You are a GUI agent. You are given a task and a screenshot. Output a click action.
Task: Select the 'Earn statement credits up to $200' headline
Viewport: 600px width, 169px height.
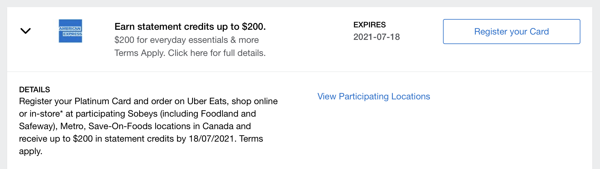[190, 26]
